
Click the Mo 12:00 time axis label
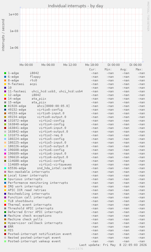(70, 65)
